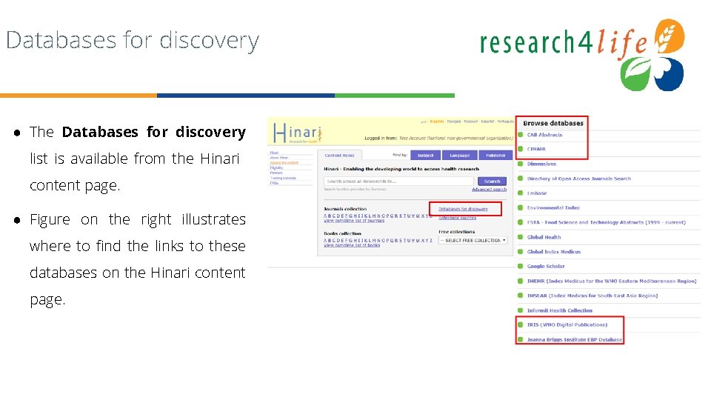Viewport: 711px width, 400px height.
Task: Click the Databases for discovery slide title
Action: (133, 40)
